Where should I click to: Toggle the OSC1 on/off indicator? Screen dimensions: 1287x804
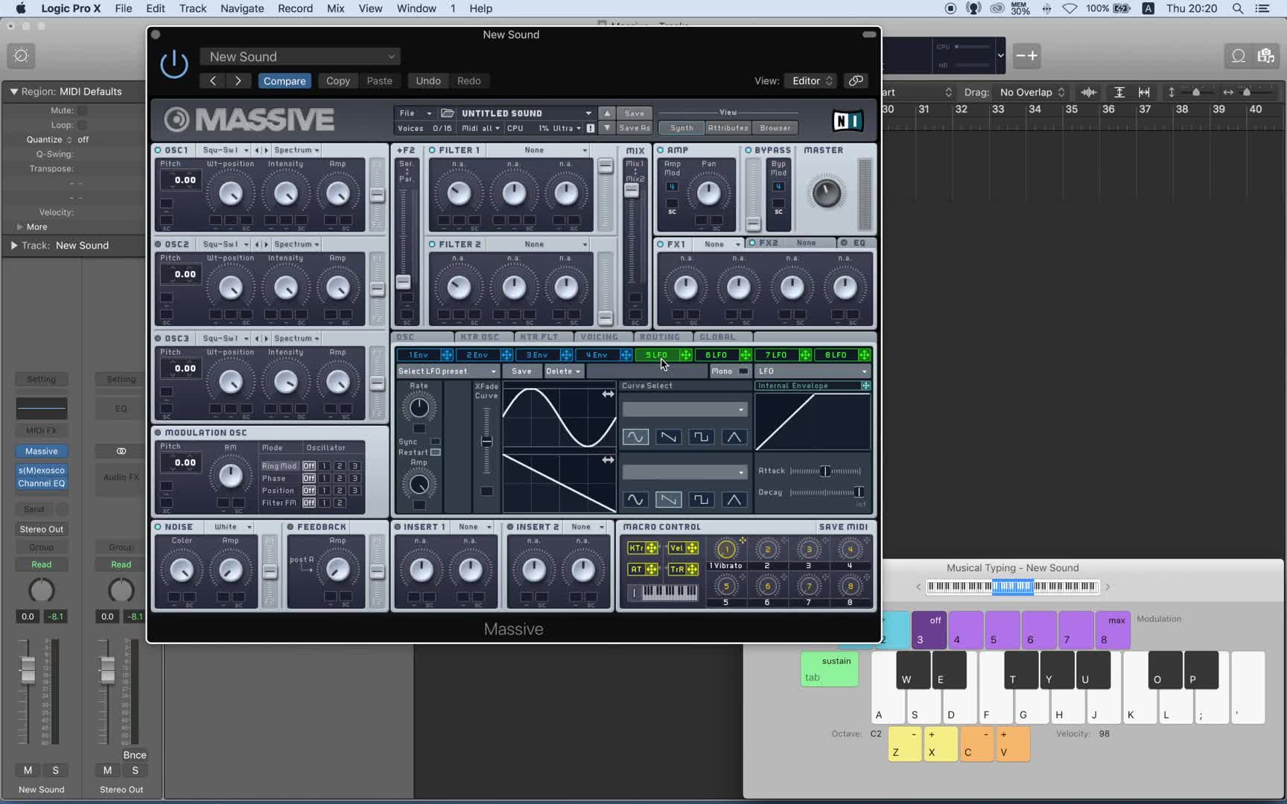[159, 150]
